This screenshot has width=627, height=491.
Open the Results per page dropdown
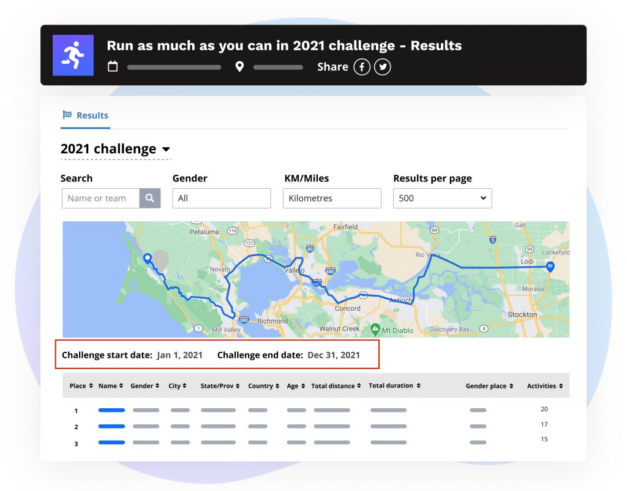tap(442, 198)
